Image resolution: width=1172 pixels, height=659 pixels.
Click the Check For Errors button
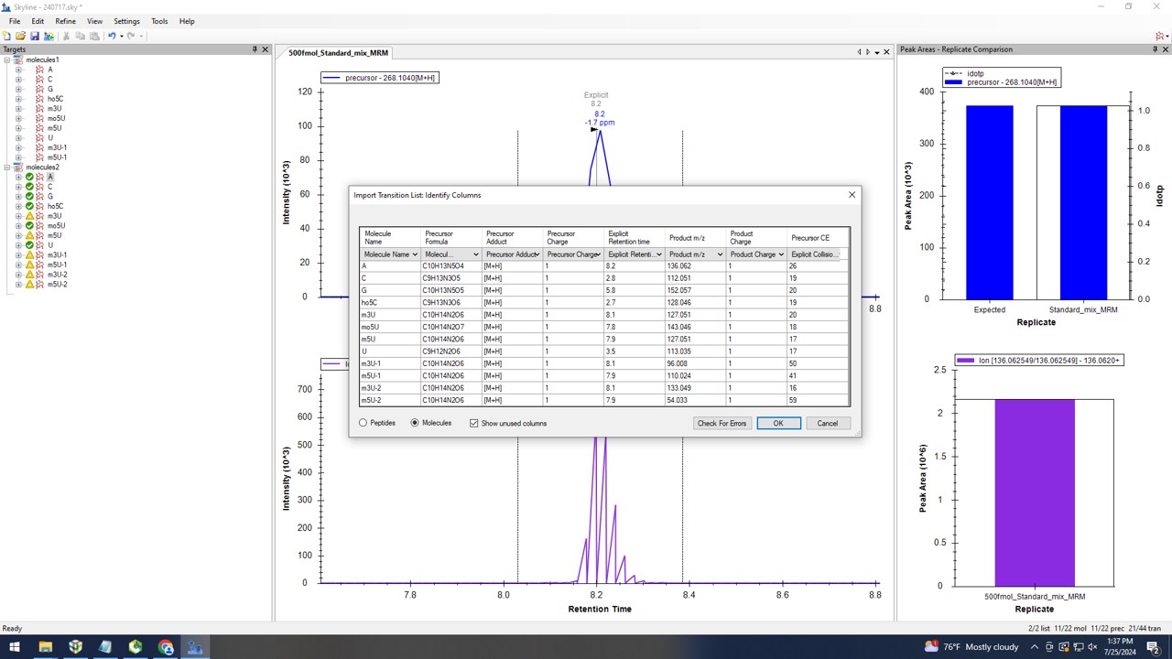pyautogui.click(x=722, y=423)
